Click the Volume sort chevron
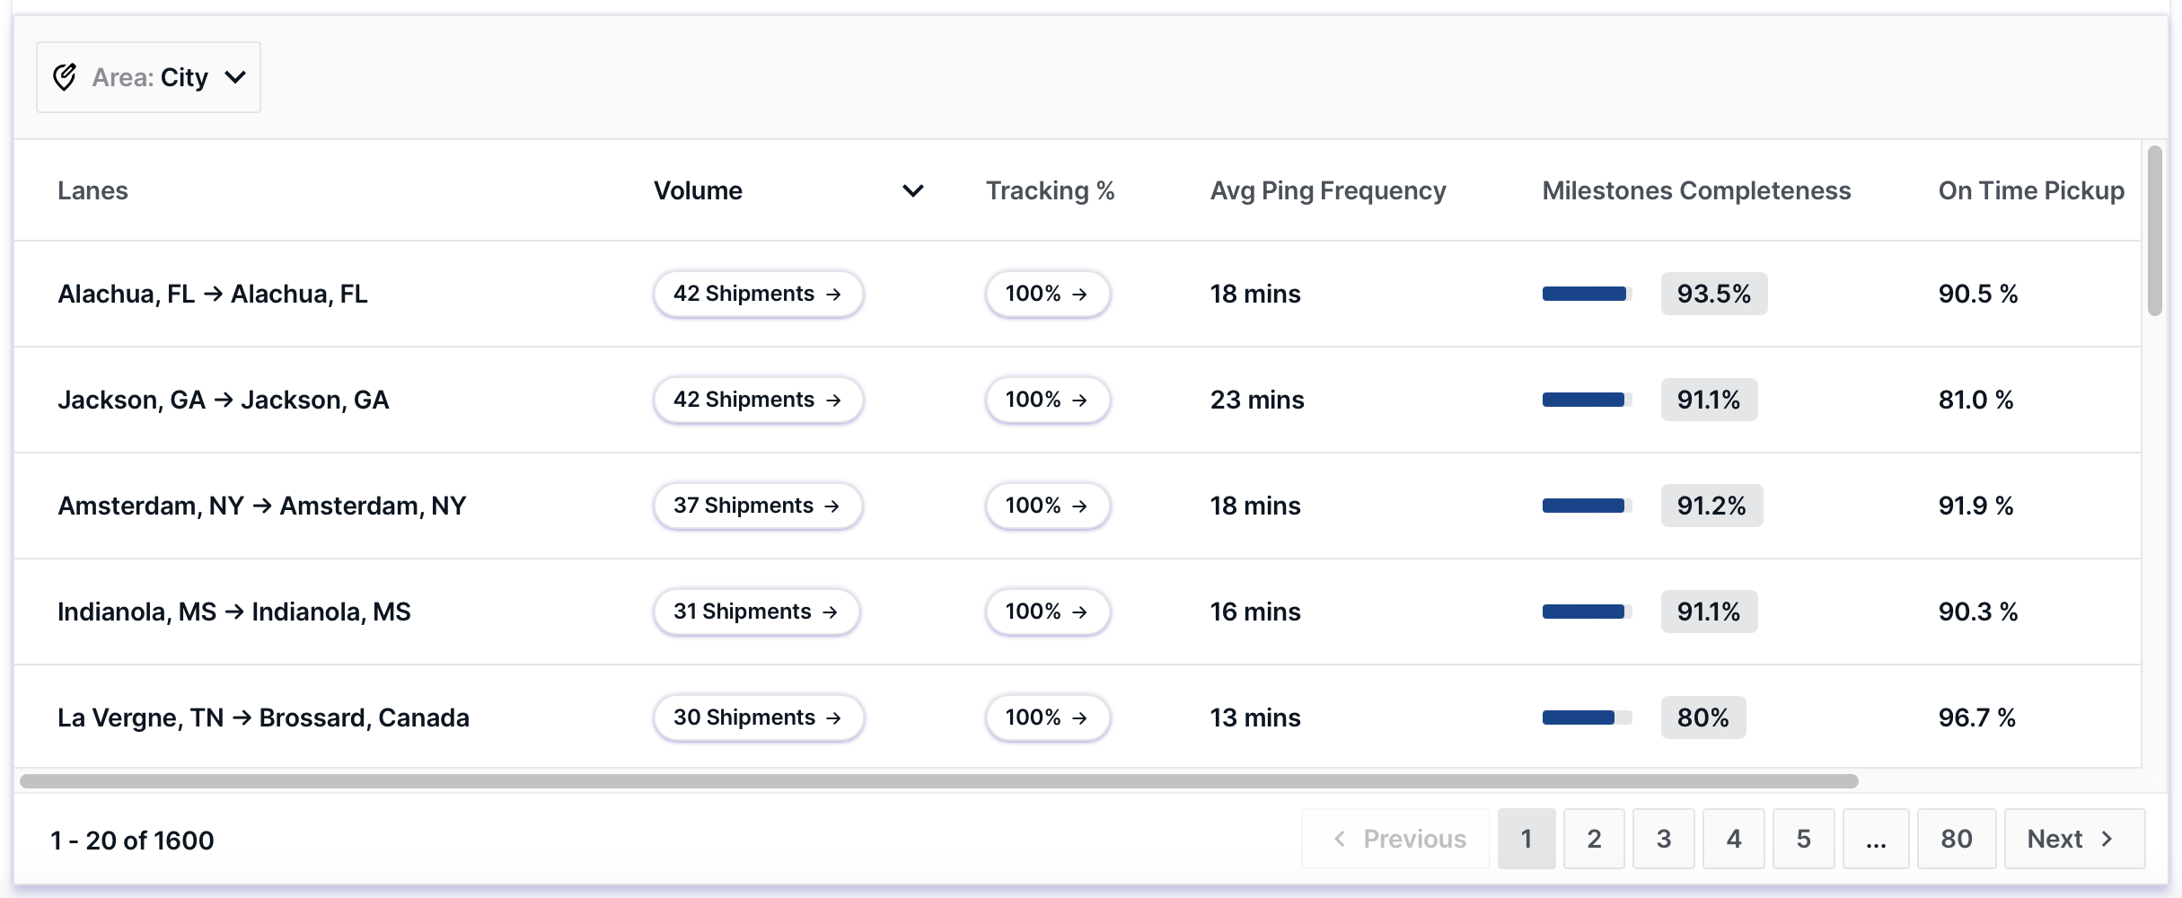Image resolution: width=2182 pixels, height=898 pixels. pos(912,190)
